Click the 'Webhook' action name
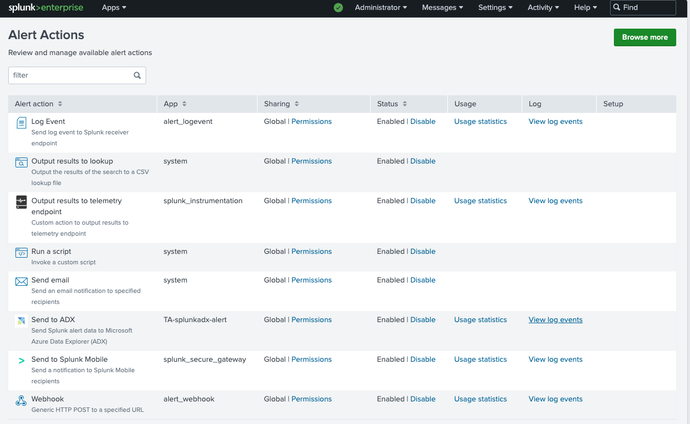Image resolution: width=690 pixels, height=424 pixels. (x=47, y=399)
